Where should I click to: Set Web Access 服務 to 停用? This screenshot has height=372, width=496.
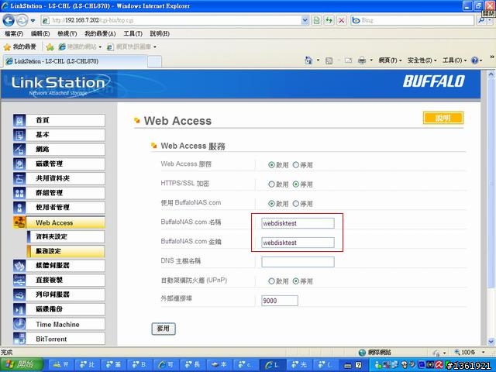(296, 165)
